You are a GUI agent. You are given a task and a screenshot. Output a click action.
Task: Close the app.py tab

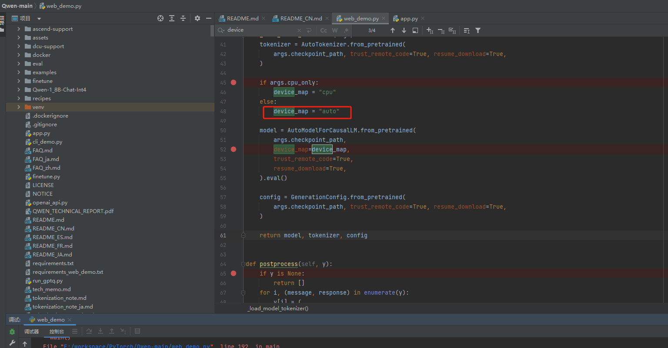coord(422,18)
